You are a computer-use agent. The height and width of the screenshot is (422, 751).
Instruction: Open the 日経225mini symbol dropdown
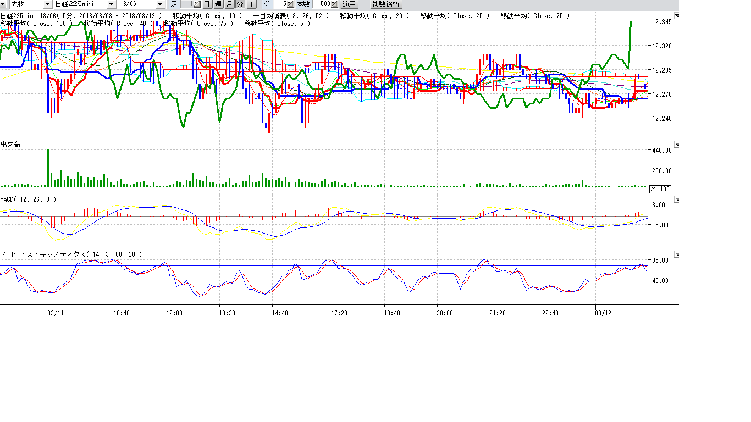click(111, 4)
